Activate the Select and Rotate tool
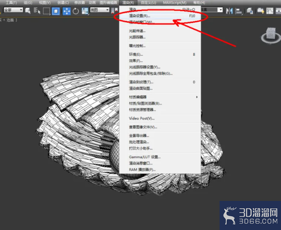 [76, 11]
